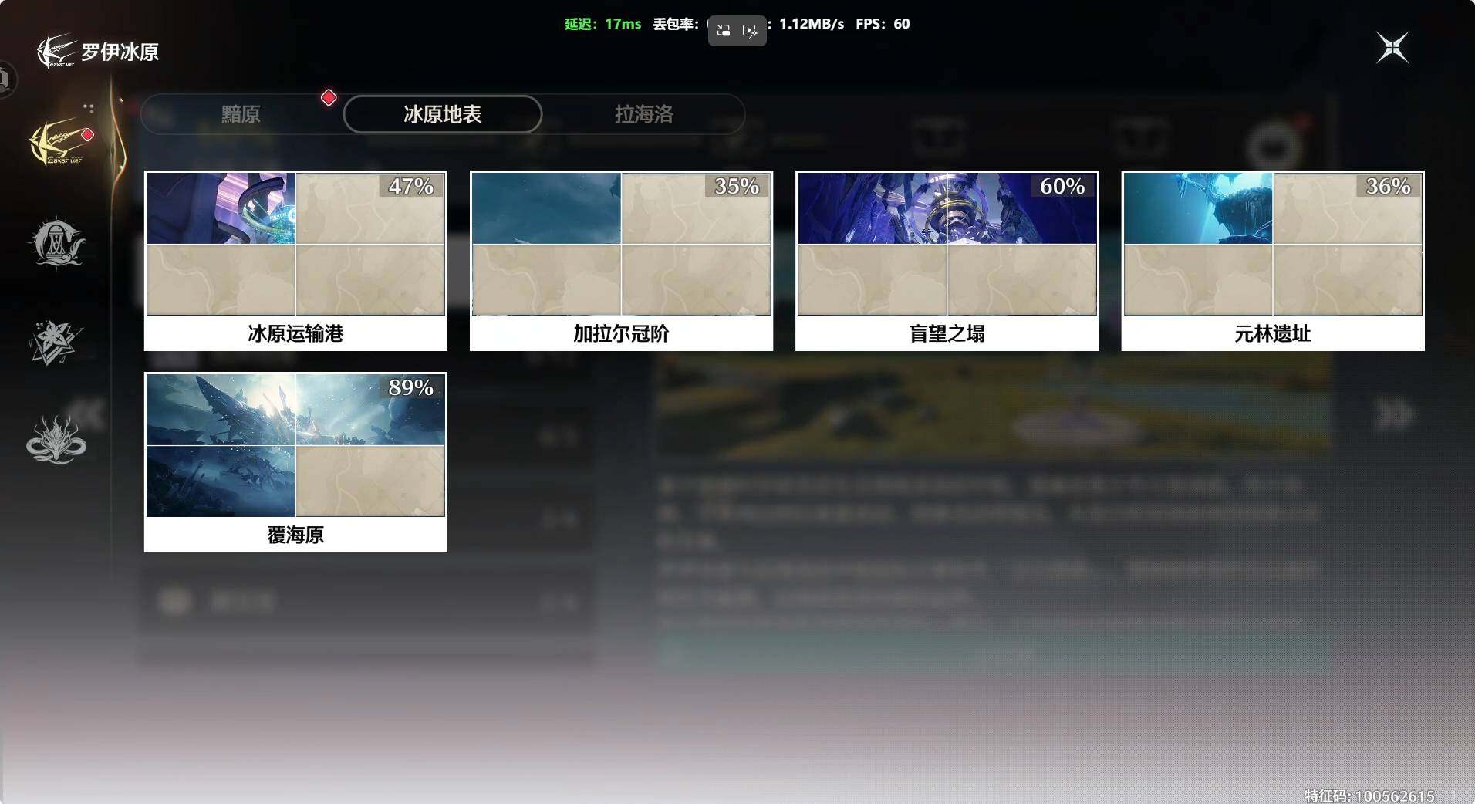Click the FPS: 60 readout
This screenshot has width=1475, height=804.
click(x=883, y=24)
